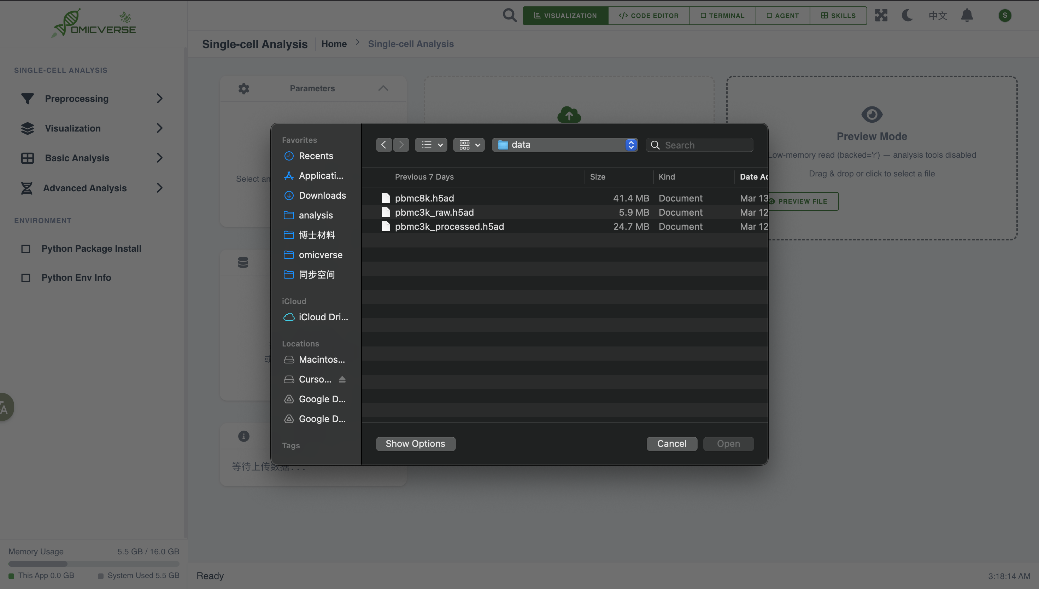Click the fullscreen expand icon
1039x589 pixels.
[x=881, y=15]
